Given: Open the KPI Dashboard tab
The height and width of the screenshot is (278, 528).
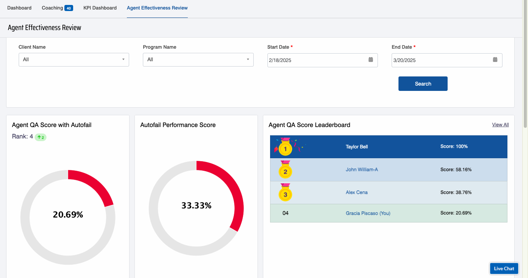Looking at the screenshot, I should [x=100, y=8].
